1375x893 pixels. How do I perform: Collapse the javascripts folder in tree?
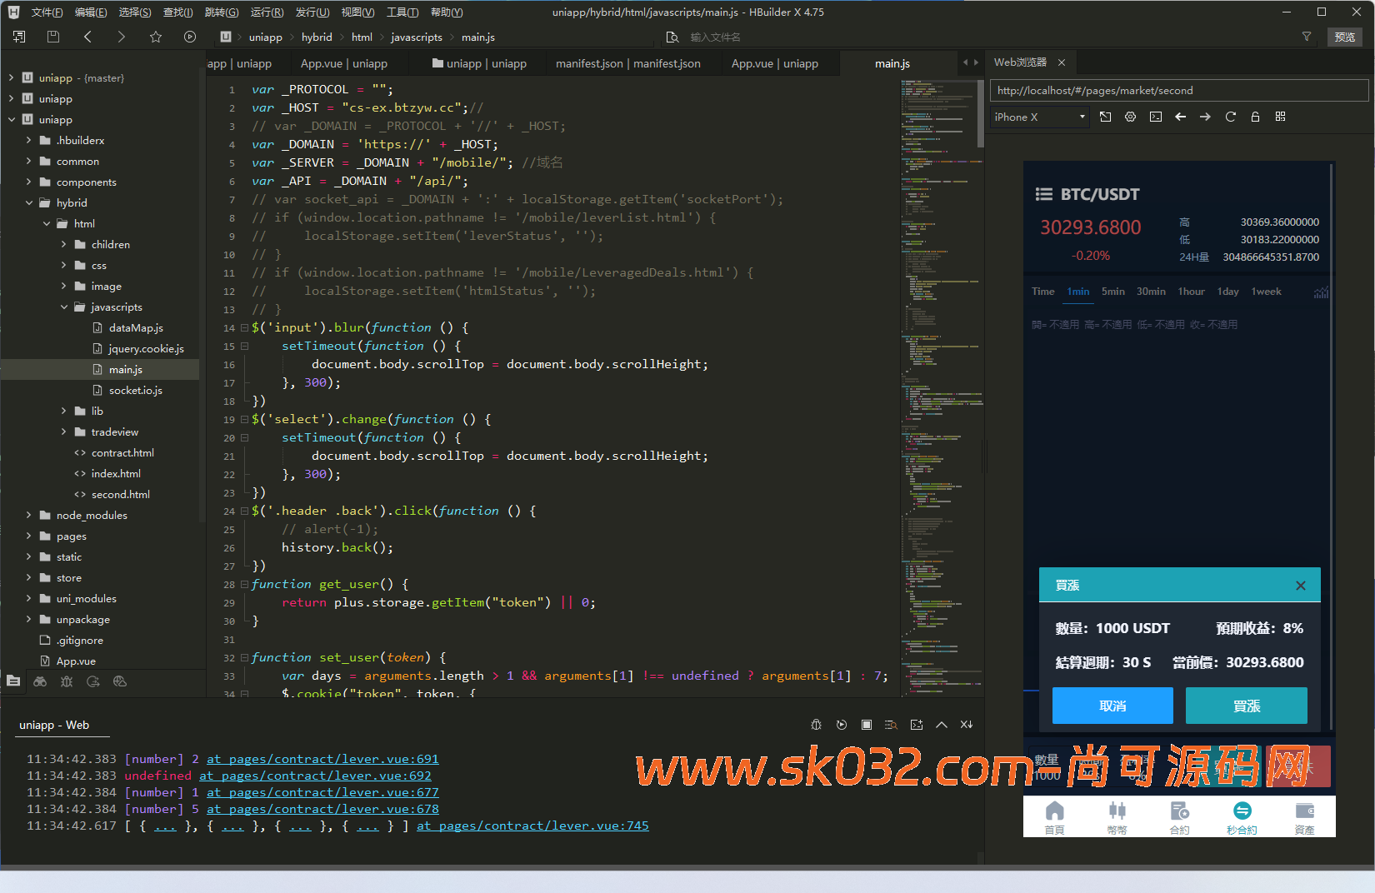64,307
